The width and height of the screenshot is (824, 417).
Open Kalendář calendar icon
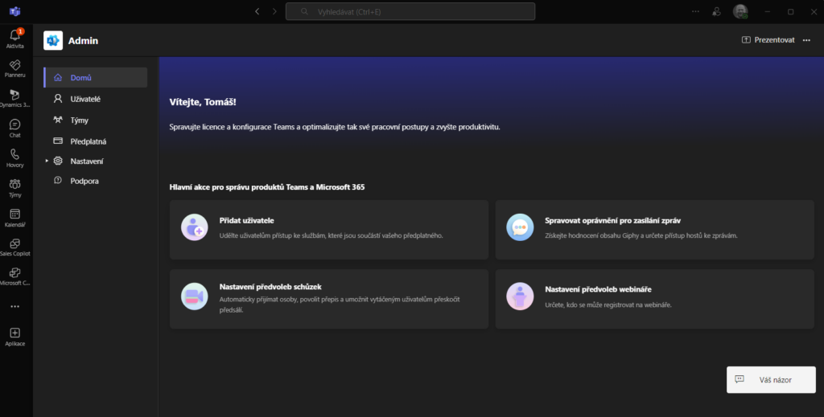click(x=14, y=218)
